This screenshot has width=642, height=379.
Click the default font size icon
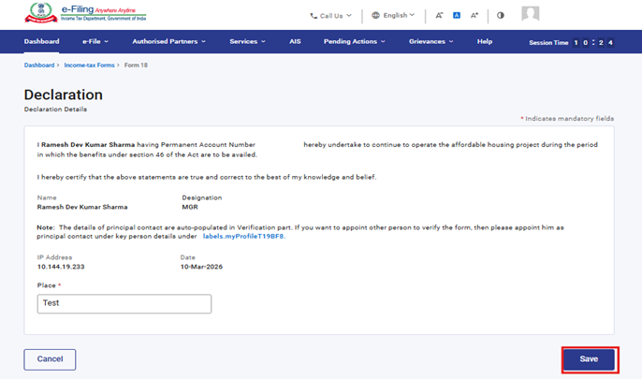coord(457,16)
